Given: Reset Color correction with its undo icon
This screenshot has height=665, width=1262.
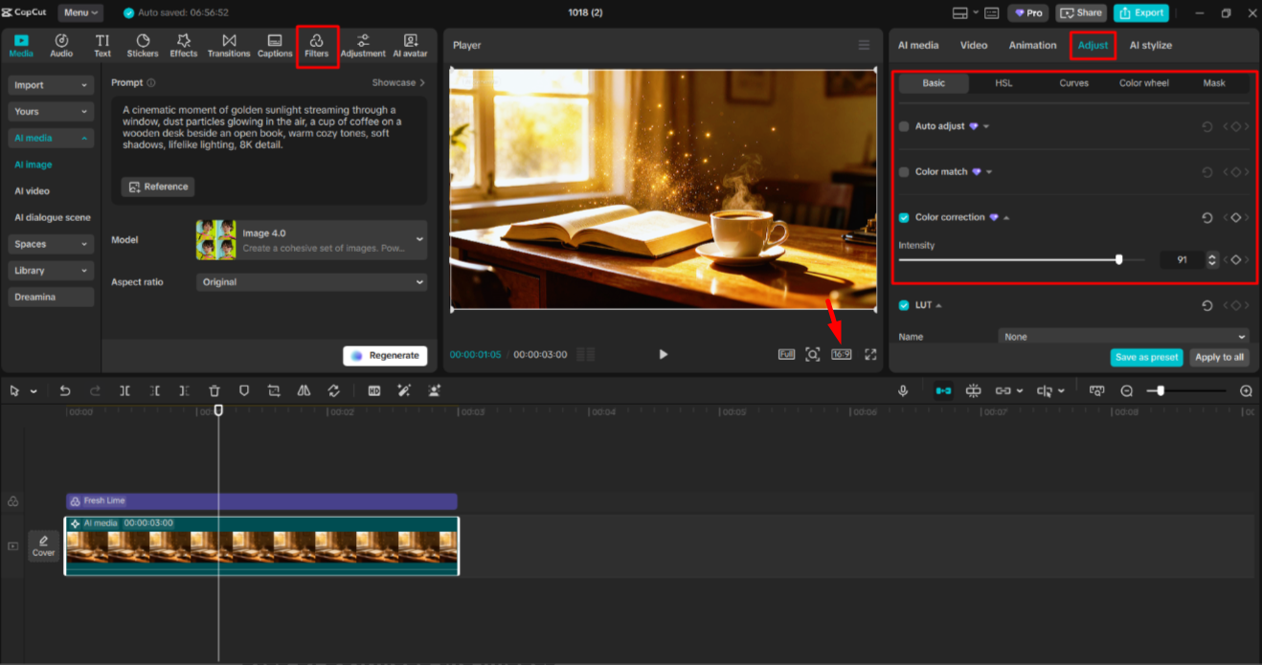Looking at the screenshot, I should pos(1207,218).
